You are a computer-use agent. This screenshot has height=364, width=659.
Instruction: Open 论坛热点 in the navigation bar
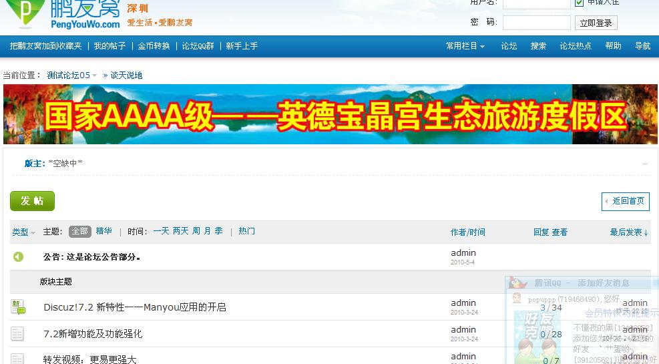[x=576, y=46]
